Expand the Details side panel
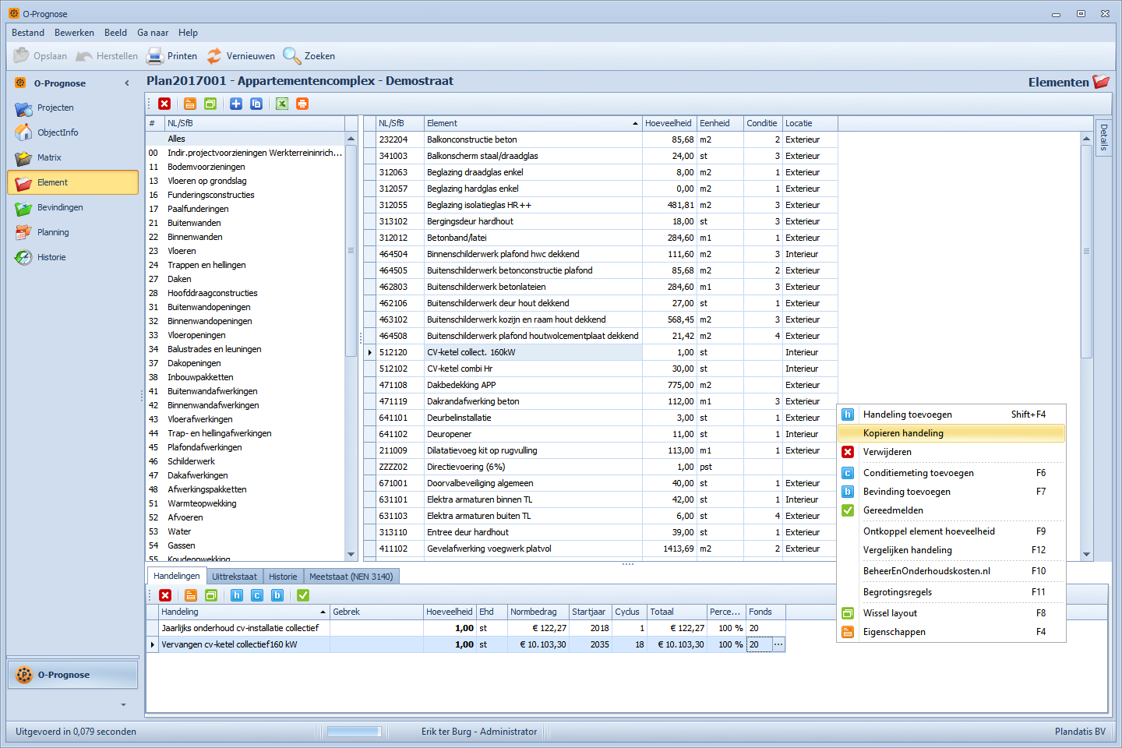The width and height of the screenshot is (1122, 748). pos(1103,138)
